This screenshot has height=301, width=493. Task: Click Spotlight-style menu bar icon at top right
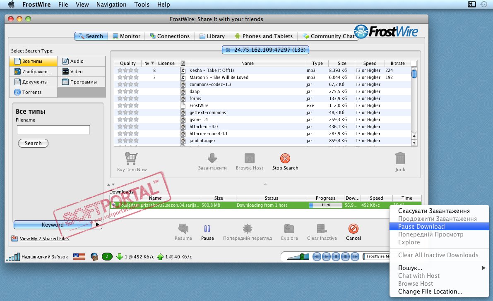471,5
